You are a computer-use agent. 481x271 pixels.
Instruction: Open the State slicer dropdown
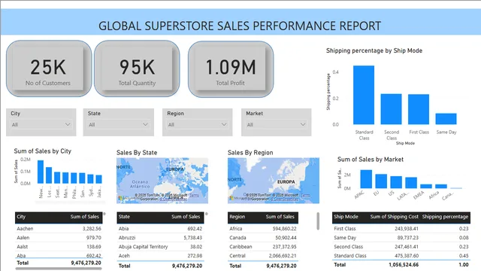pyautogui.click(x=119, y=124)
